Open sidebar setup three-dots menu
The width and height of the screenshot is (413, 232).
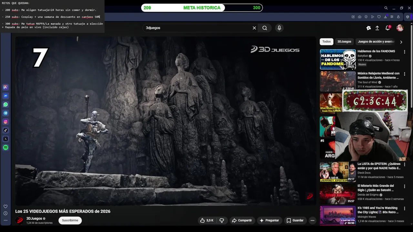(5, 220)
